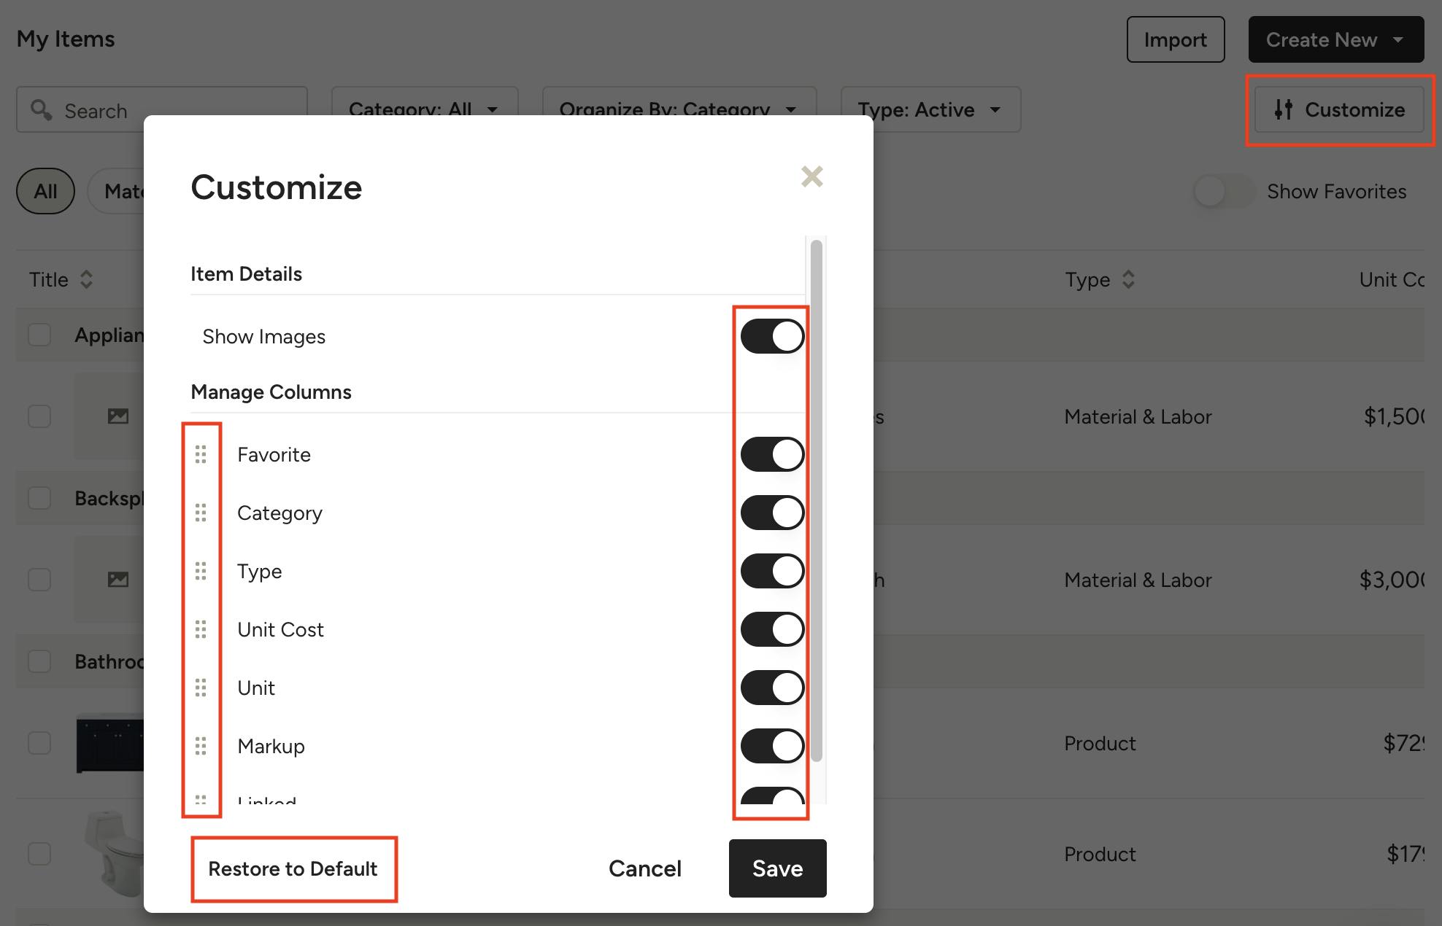Cancel the Customize dialog
This screenshot has height=926, width=1442.
coord(645,868)
